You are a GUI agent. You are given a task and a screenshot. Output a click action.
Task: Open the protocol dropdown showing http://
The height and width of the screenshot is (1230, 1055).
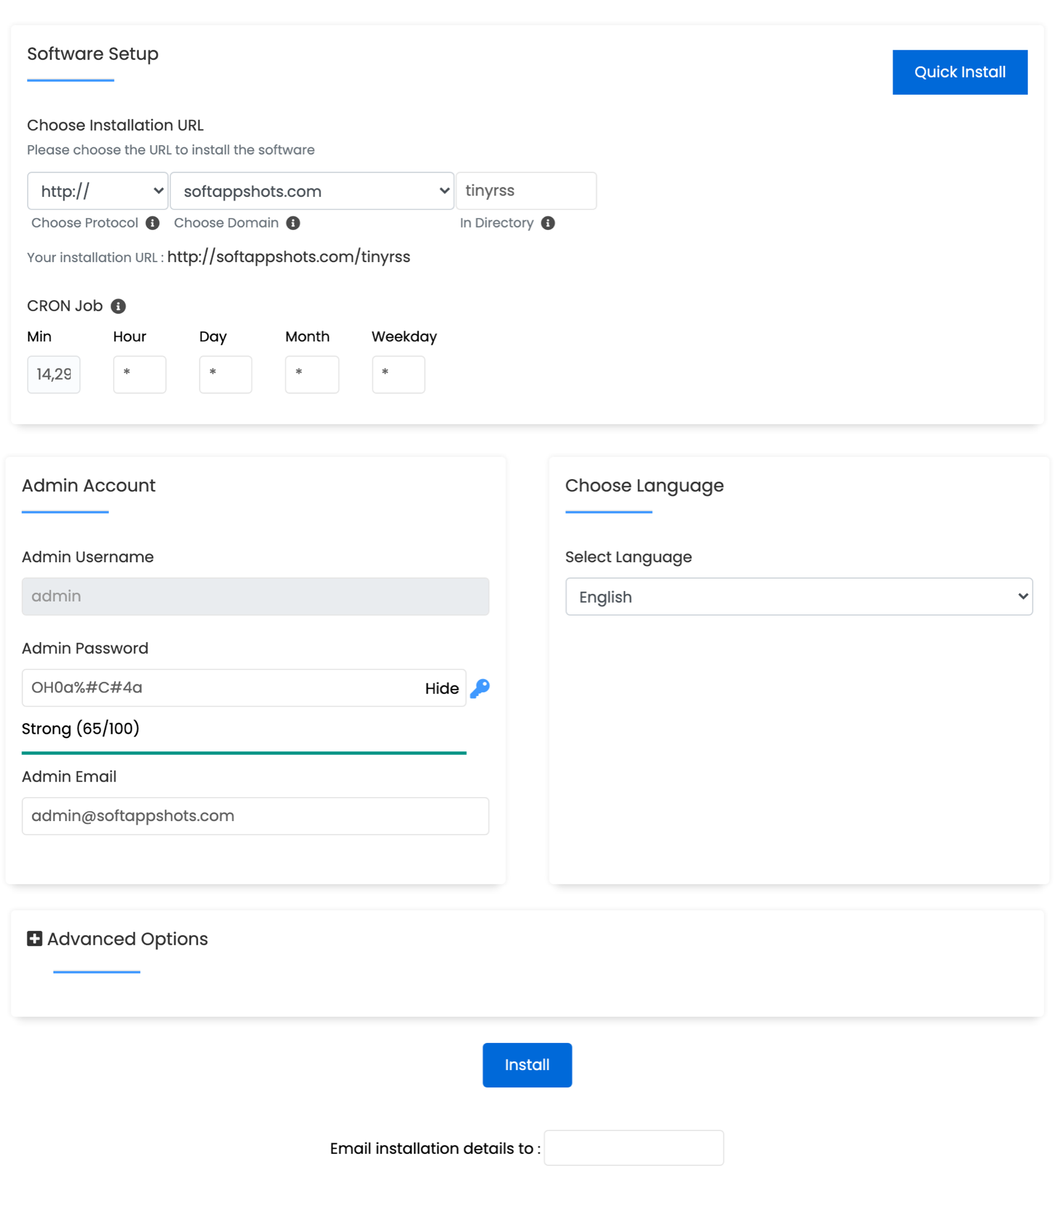97,191
